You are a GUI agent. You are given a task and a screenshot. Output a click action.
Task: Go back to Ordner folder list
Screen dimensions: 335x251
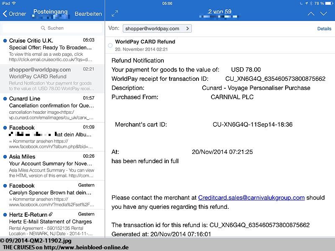click(x=14, y=14)
